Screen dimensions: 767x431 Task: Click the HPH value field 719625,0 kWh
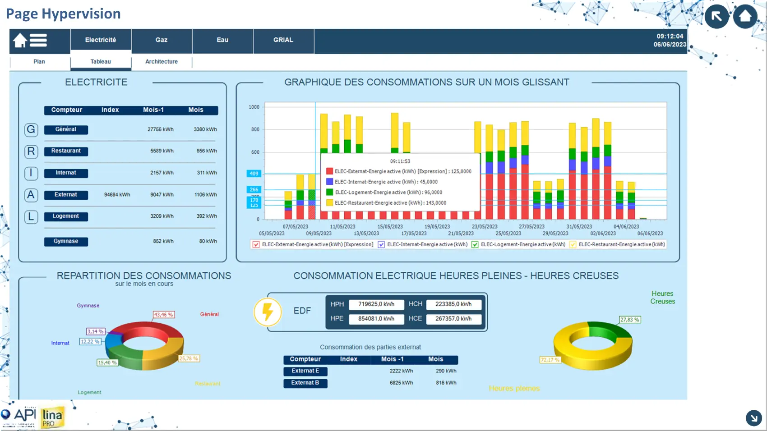[376, 304]
